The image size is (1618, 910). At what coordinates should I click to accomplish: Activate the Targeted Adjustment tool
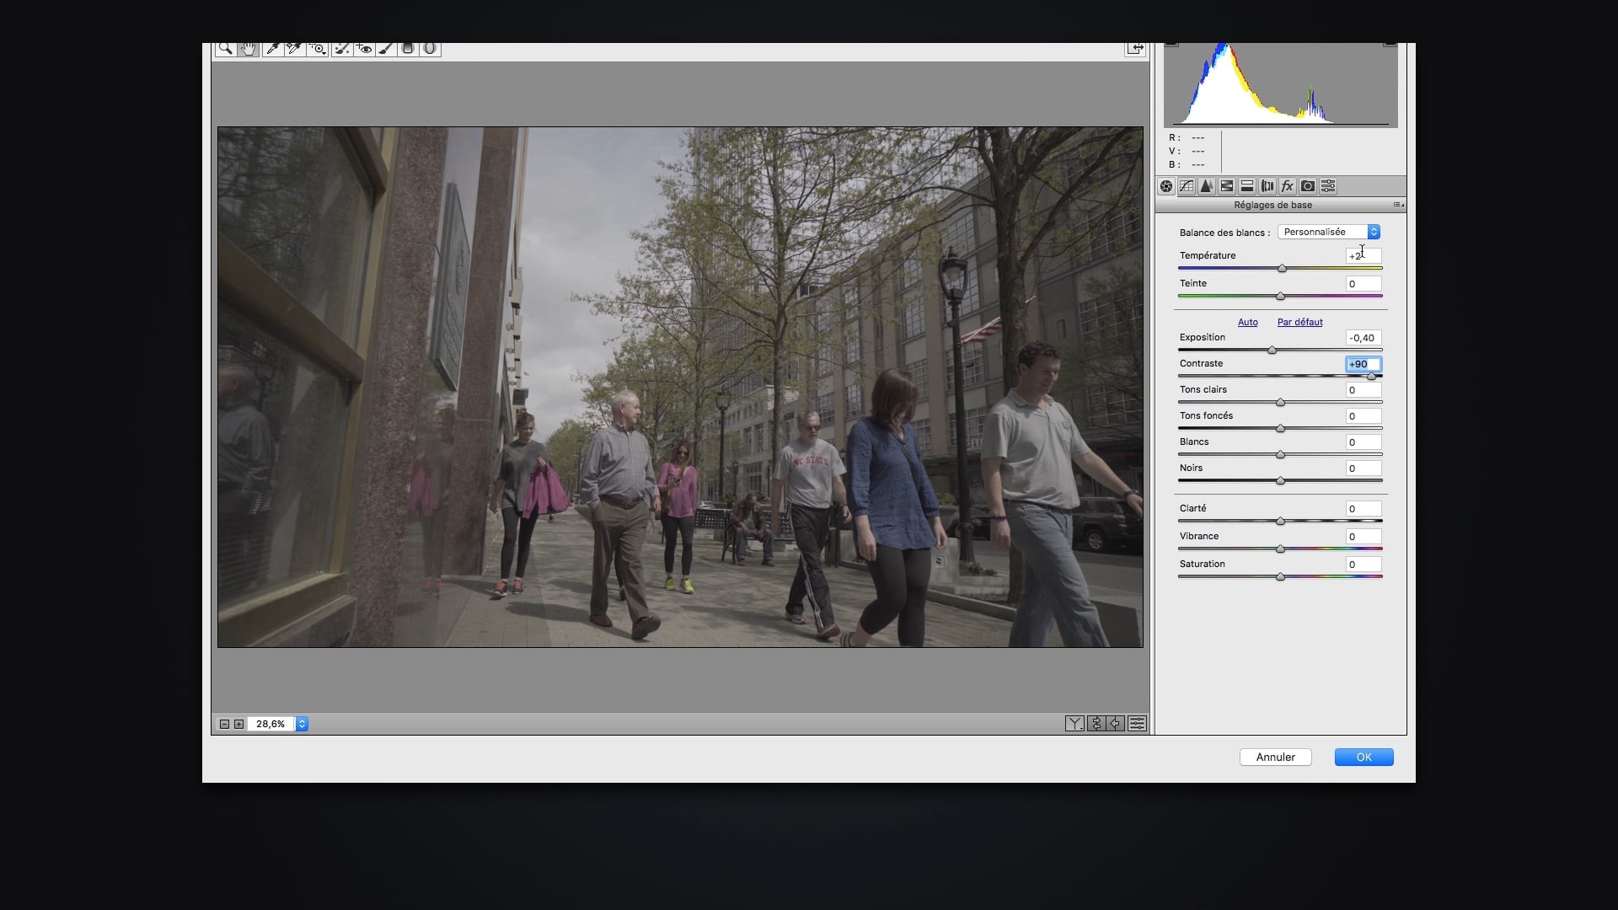point(317,49)
